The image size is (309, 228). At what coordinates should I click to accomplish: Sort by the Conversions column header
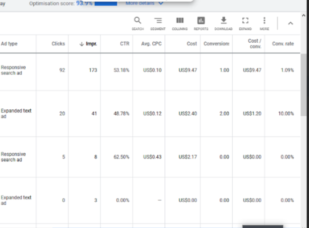[x=217, y=43]
